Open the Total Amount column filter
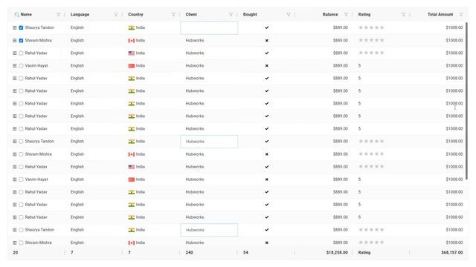 point(461,15)
